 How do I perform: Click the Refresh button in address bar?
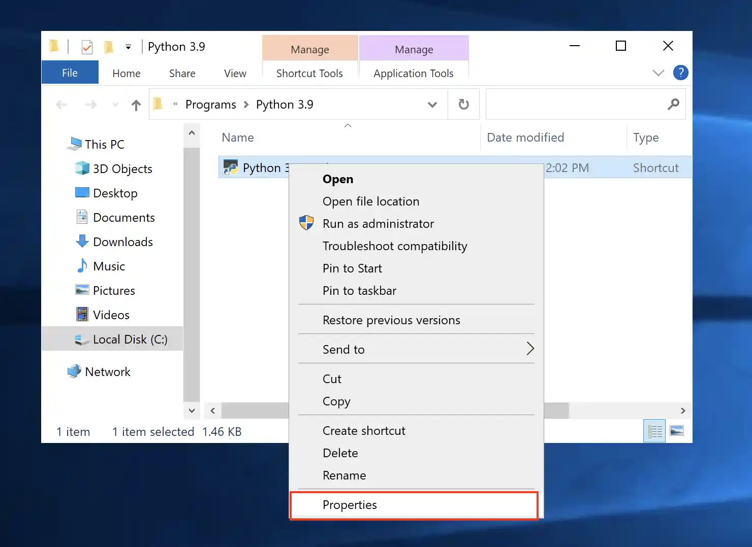(463, 105)
